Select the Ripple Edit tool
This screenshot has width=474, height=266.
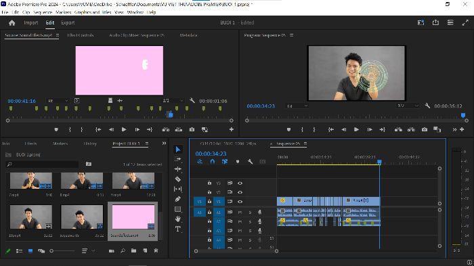[x=177, y=169]
